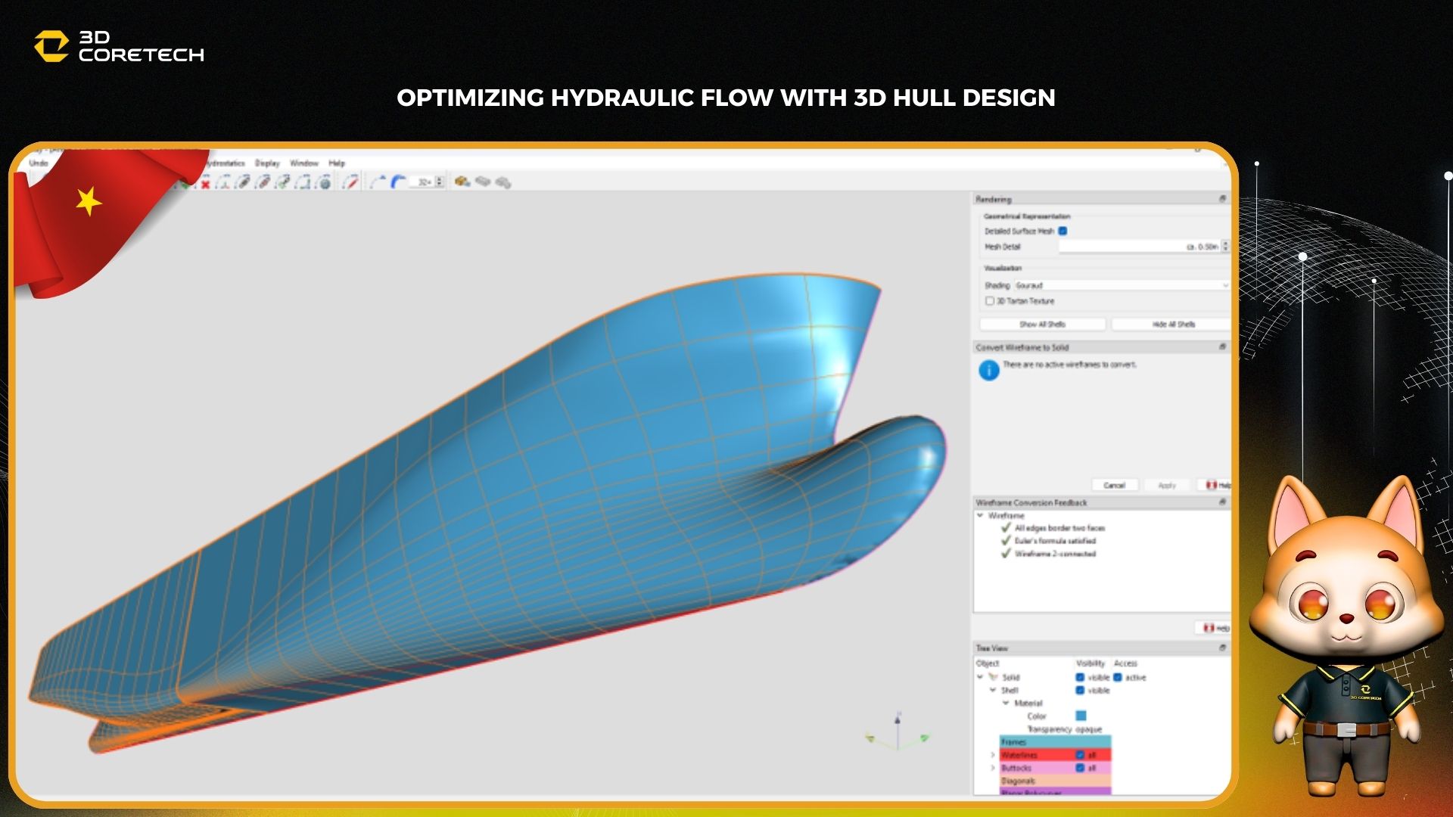Click the blue info icon in Convert panel
This screenshot has height=817, width=1453.
coord(988,370)
